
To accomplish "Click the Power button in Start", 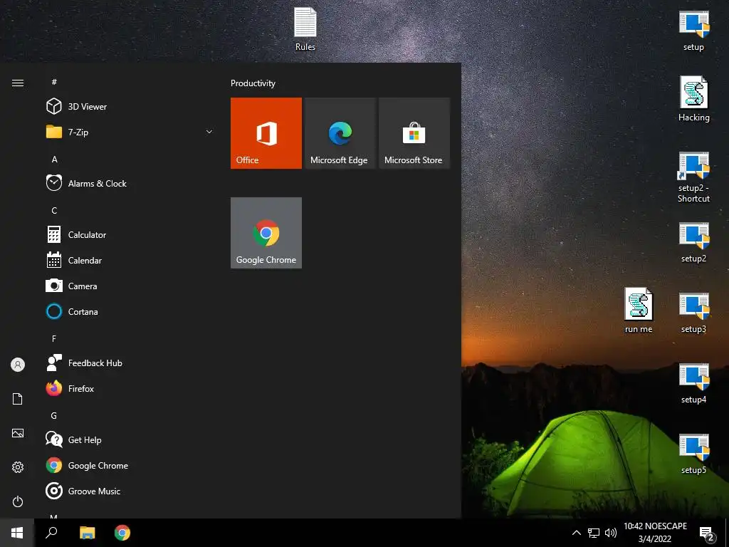I will tap(18, 501).
